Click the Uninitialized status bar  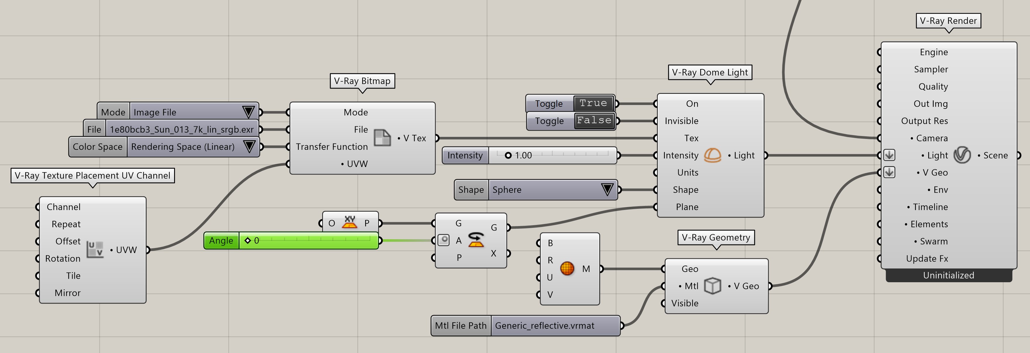[x=948, y=275]
